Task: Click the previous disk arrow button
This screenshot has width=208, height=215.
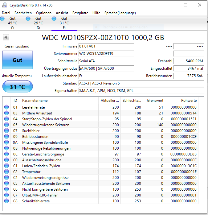Action: (x=6, y=37)
